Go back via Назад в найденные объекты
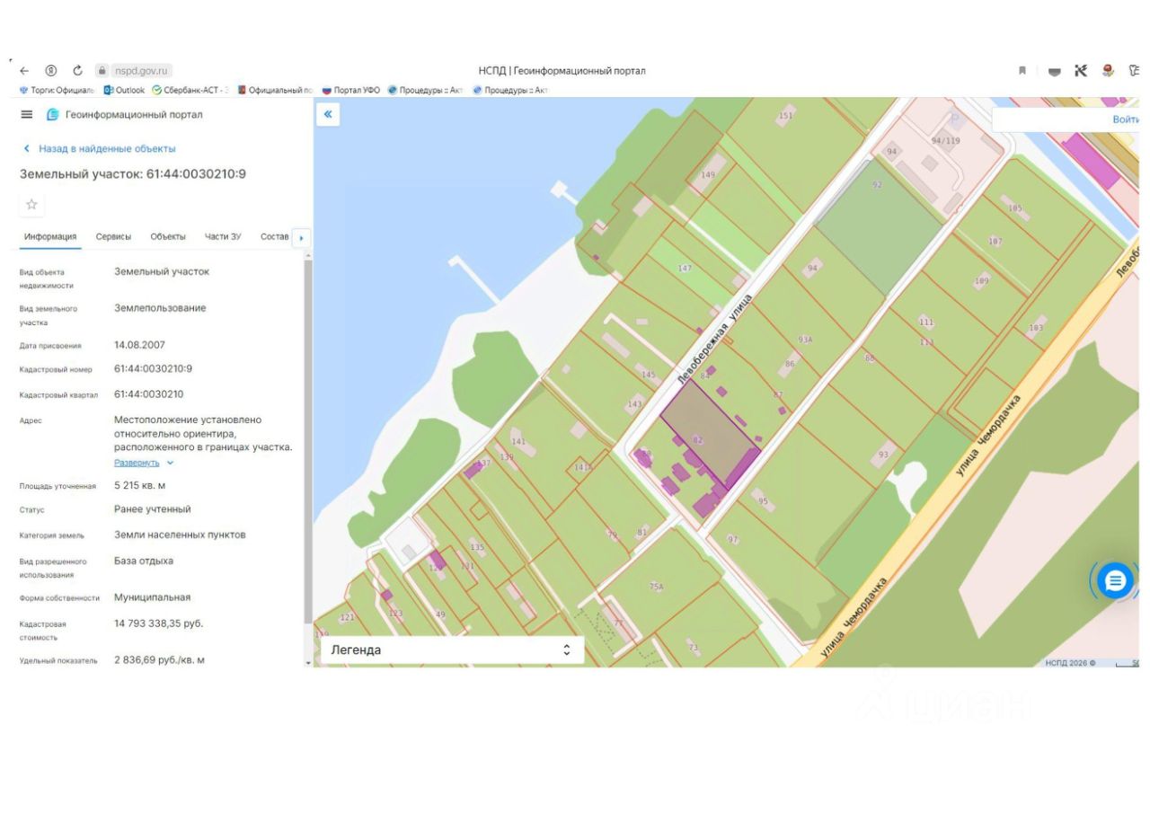 point(99,149)
